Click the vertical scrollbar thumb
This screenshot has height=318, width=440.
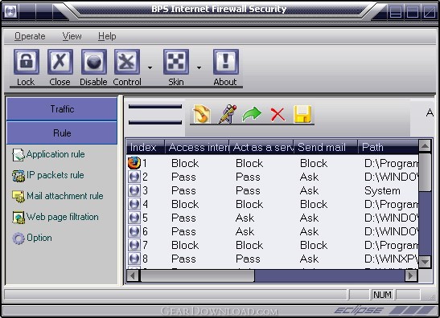[x=425, y=172]
